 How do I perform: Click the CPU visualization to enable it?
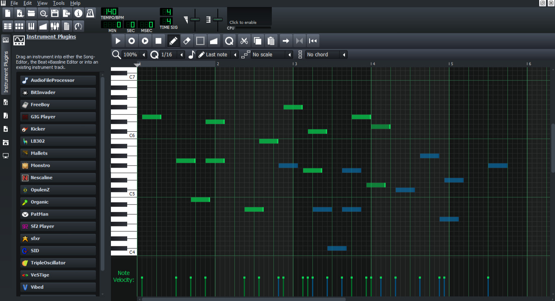click(x=249, y=17)
